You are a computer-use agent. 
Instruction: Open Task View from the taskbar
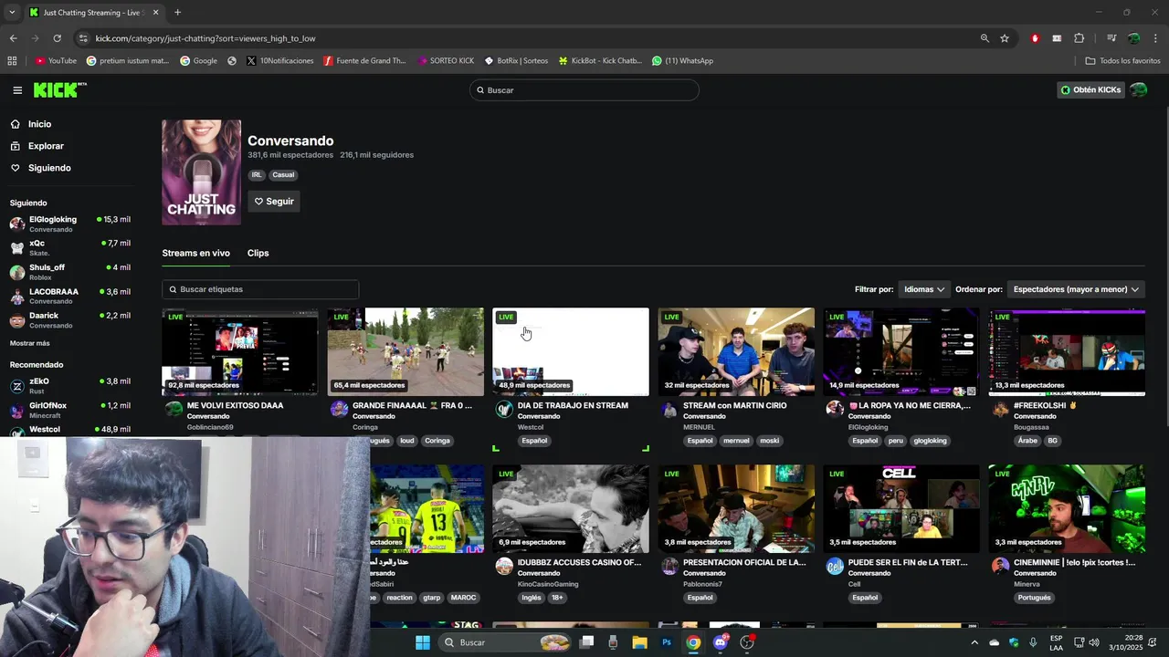tap(587, 642)
